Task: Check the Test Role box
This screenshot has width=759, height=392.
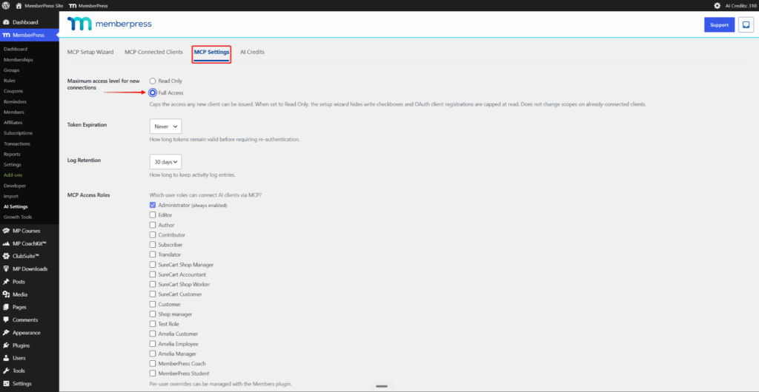Action: (x=153, y=324)
